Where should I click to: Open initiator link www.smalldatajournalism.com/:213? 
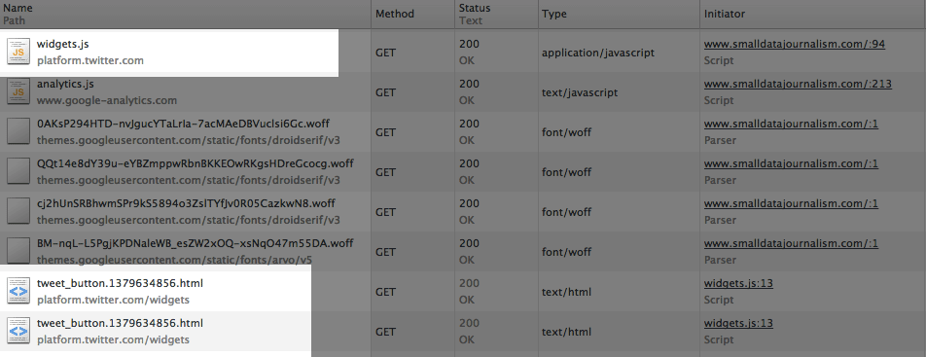[798, 84]
